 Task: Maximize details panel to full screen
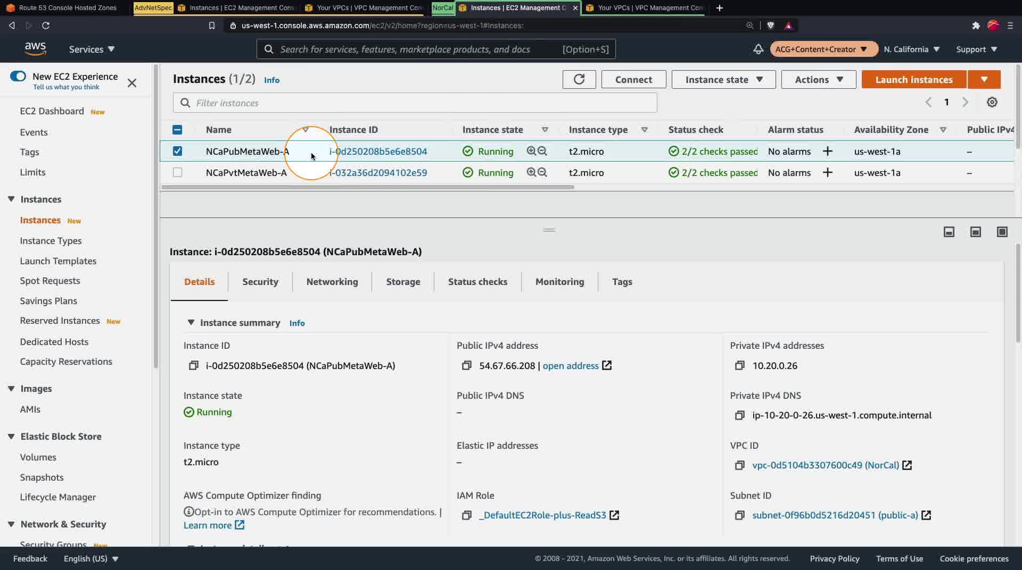(1002, 232)
